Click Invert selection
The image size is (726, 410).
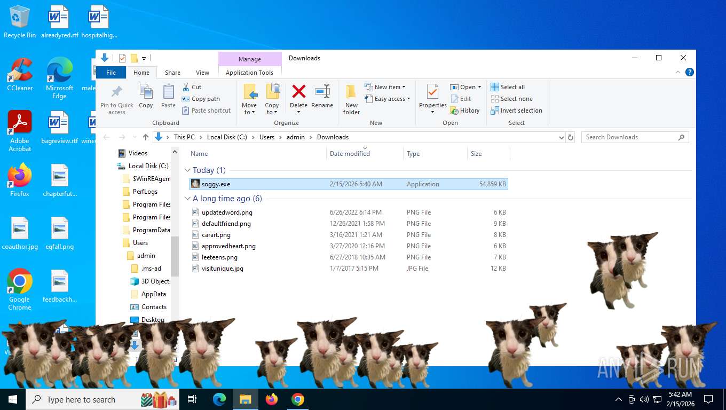point(516,111)
